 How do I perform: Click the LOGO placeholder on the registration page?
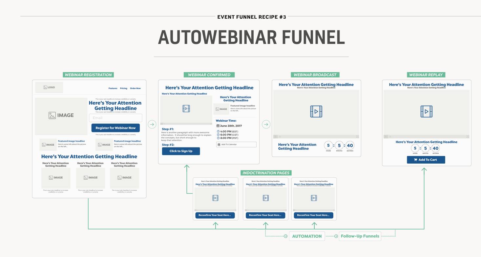(49, 88)
